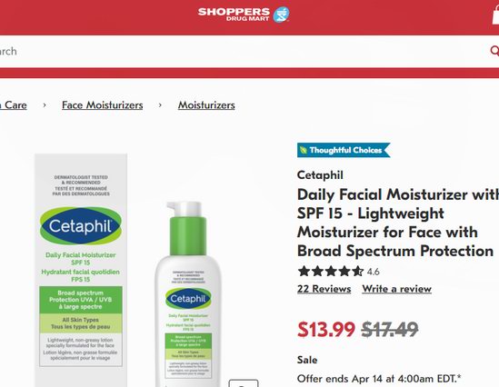
Task: Open the 22 Reviews link
Action: tap(324, 289)
